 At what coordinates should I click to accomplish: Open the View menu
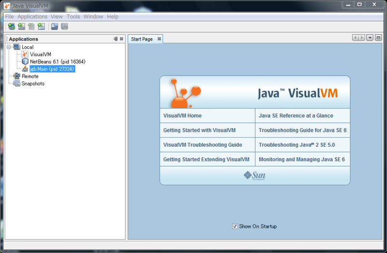pyautogui.click(x=57, y=16)
